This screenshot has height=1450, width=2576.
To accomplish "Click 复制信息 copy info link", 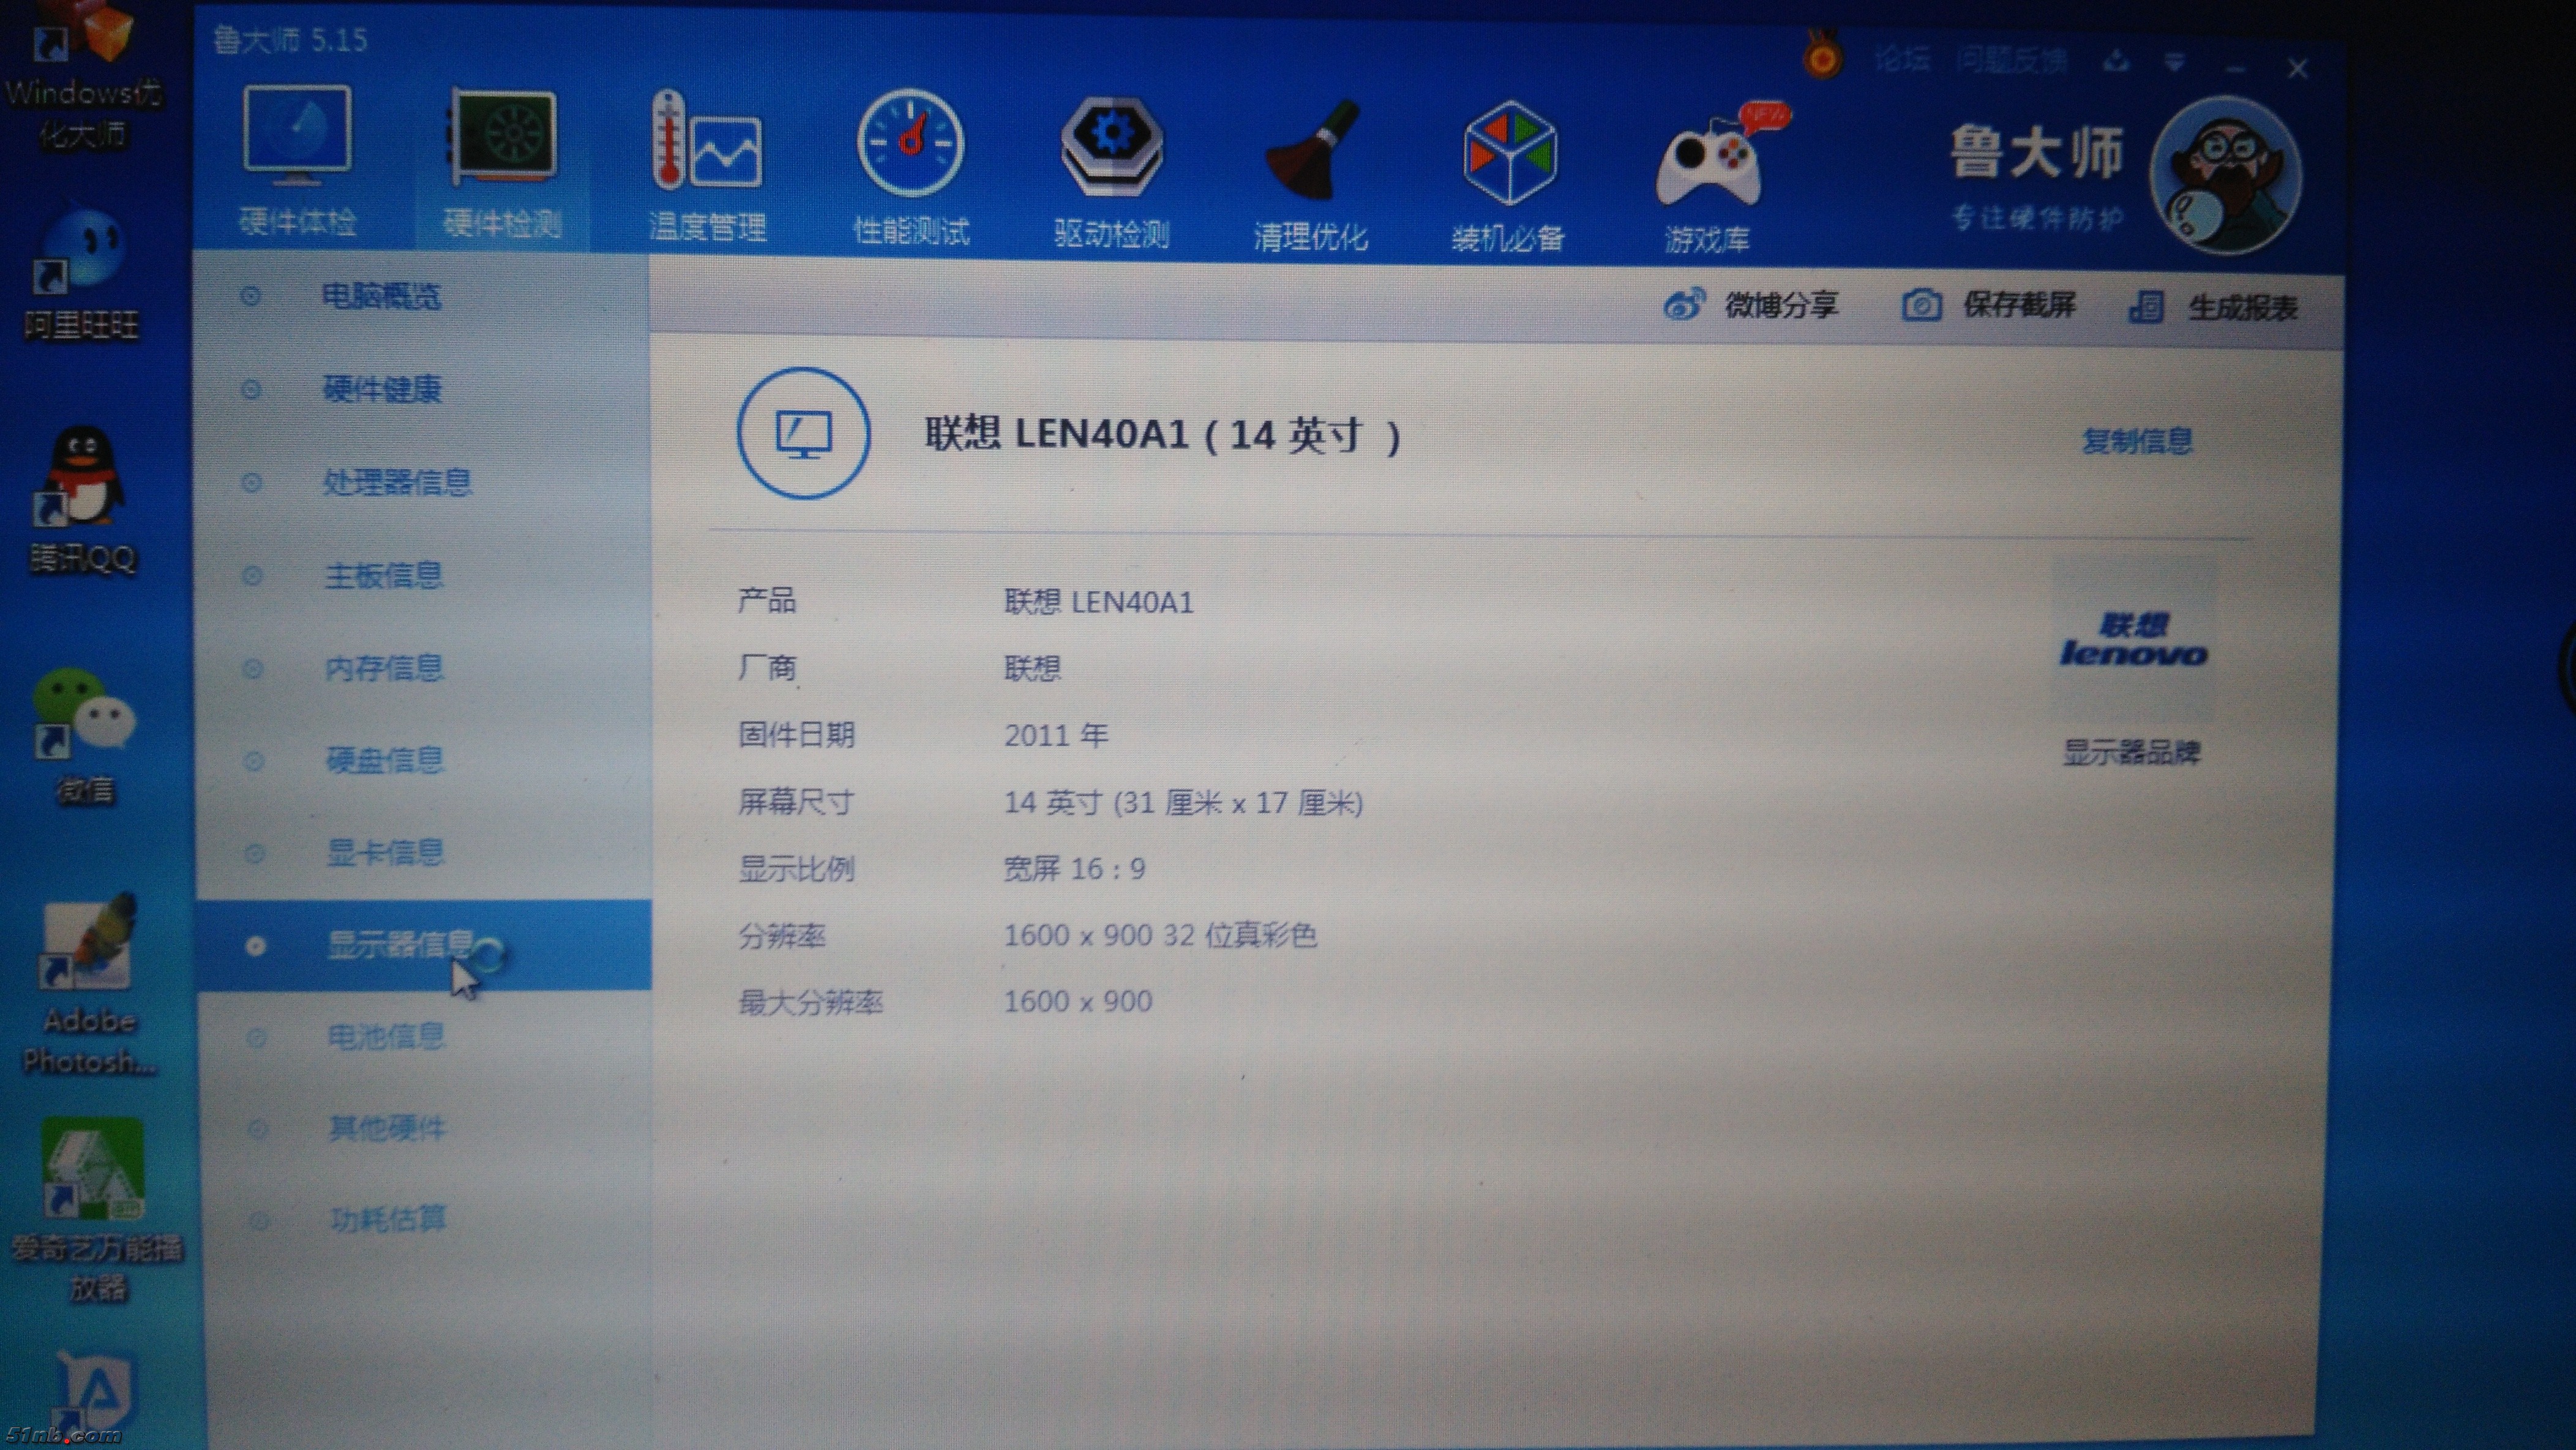I will coord(2137,441).
